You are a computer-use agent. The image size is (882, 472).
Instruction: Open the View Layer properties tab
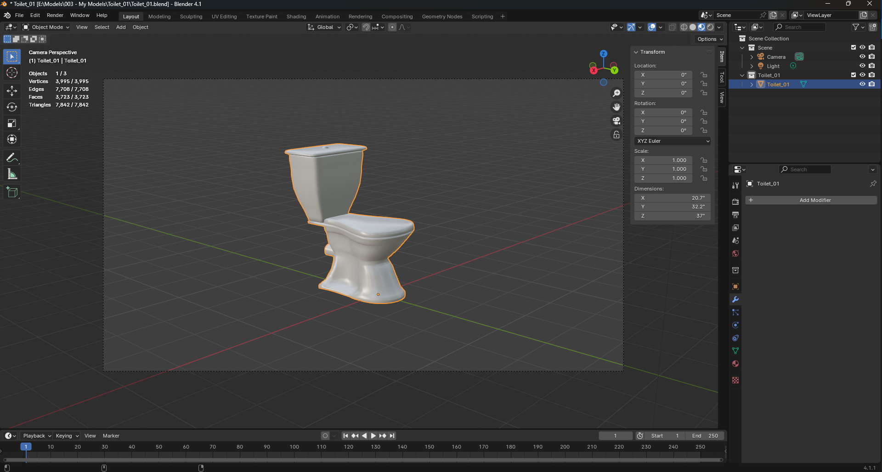pyautogui.click(x=735, y=227)
